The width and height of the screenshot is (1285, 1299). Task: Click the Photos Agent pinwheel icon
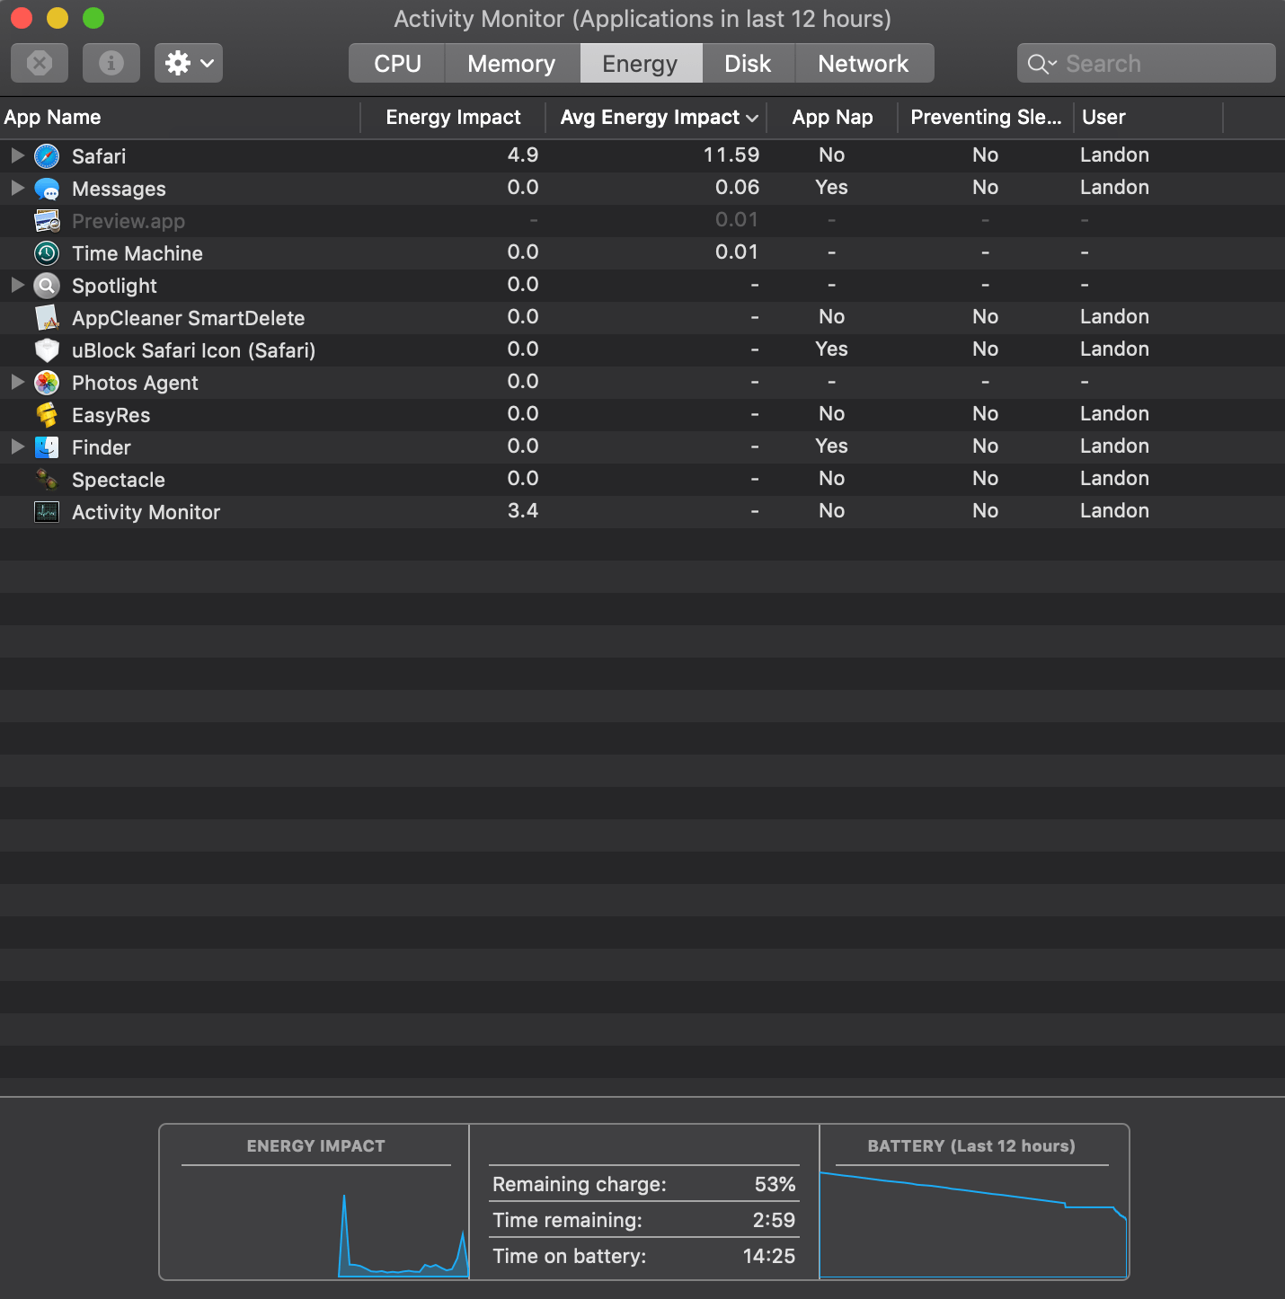coord(47,383)
